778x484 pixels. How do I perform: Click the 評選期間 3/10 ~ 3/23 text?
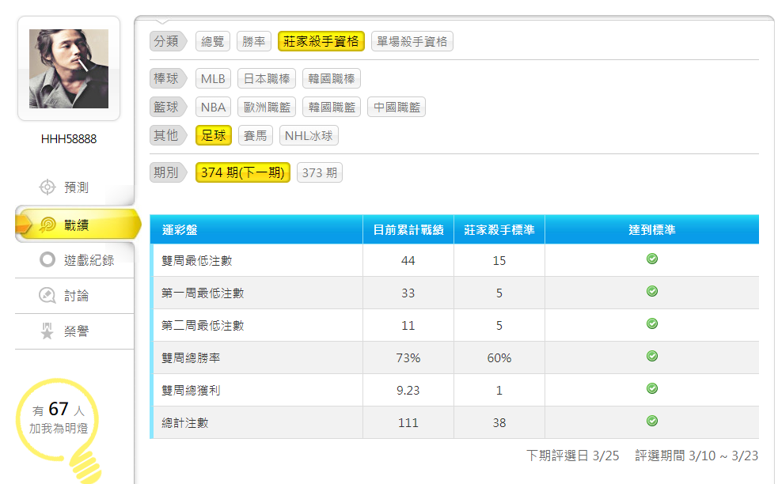coord(696,456)
